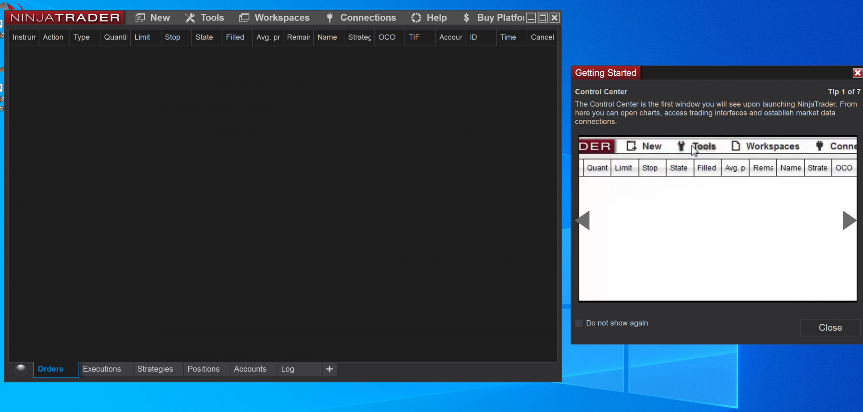This screenshot has height=412, width=863.
Task: Click the Action column header
Action: (x=54, y=37)
